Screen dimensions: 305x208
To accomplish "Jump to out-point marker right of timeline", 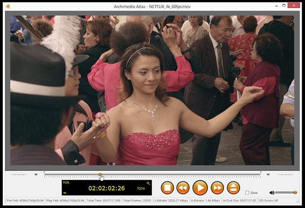I will point(268,174).
